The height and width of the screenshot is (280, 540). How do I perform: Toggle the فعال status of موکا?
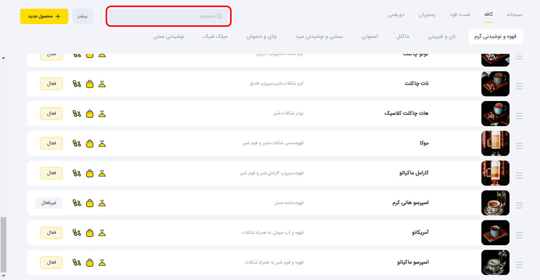click(x=51, y=143)
